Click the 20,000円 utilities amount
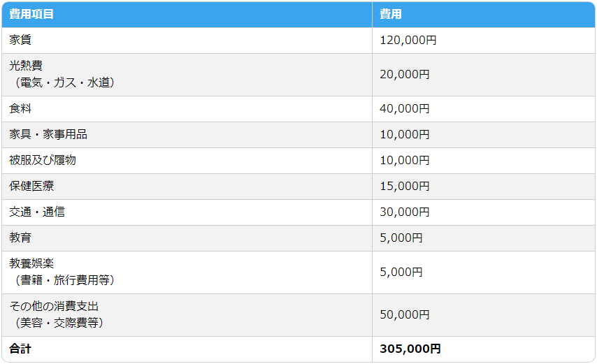597x364 pixels. coord(405,74)
